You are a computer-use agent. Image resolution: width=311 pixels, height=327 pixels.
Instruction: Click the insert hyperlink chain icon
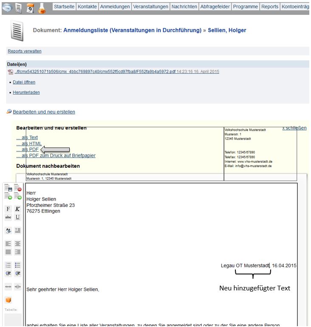pos(8,287)
